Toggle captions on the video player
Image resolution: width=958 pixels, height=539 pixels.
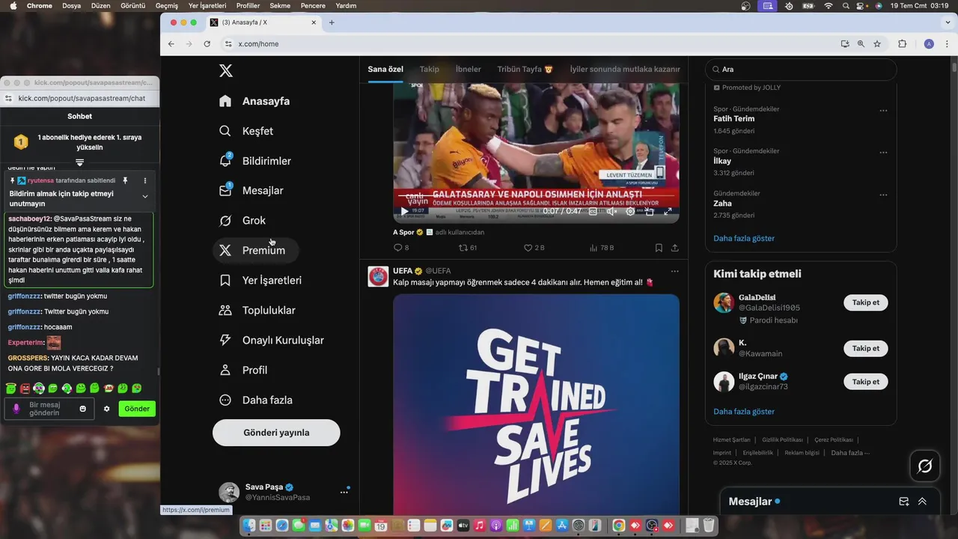(x=593, y=212)
